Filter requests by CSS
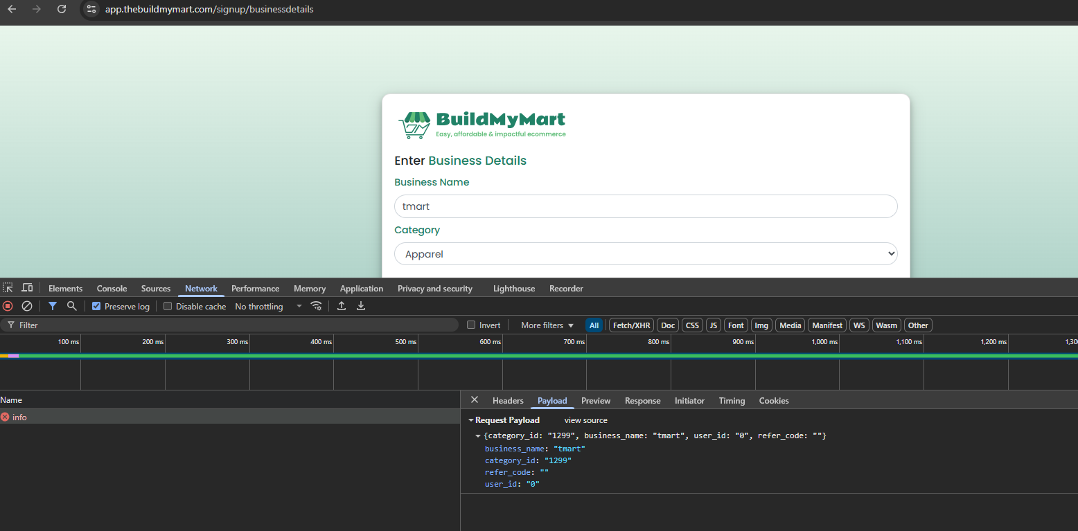 click(x=692, y=325)
